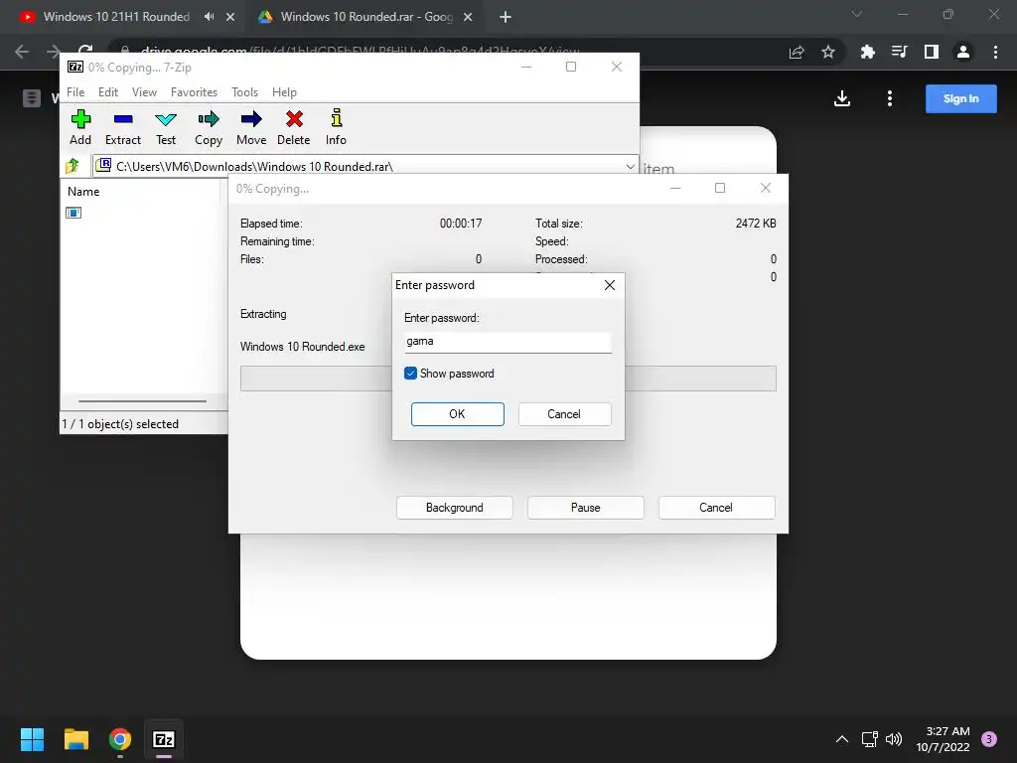Mute the audio icon on YouTube tab
This screenshot has width=1017, height=763.
tap(209, 17)
